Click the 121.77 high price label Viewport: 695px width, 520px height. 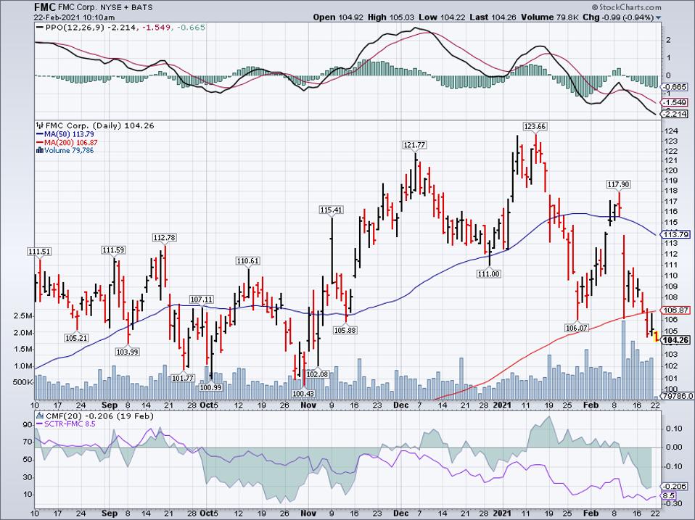pyautogui.click(x=414, y=145)
